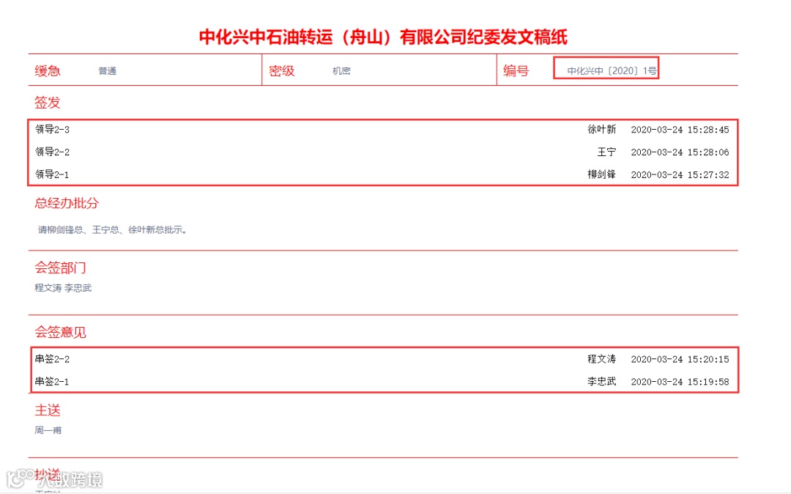Image resolution: width=791 pixels, height=494 pixels.
Task: Click timestamp 2020-03-24 15:28:06
Action: point(680,152)
